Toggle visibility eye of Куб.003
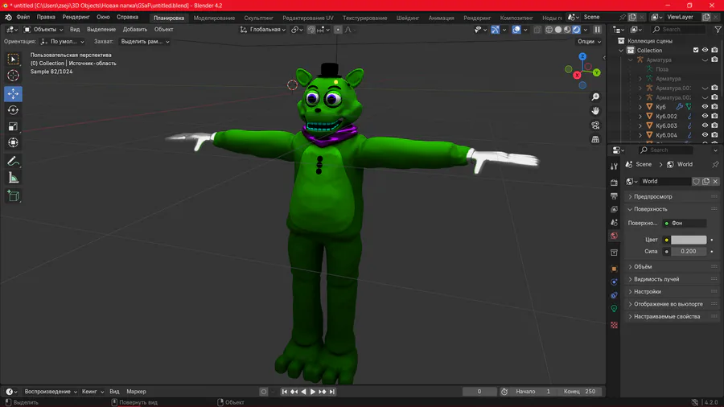724x407 pixels. [x=705, y=125]
